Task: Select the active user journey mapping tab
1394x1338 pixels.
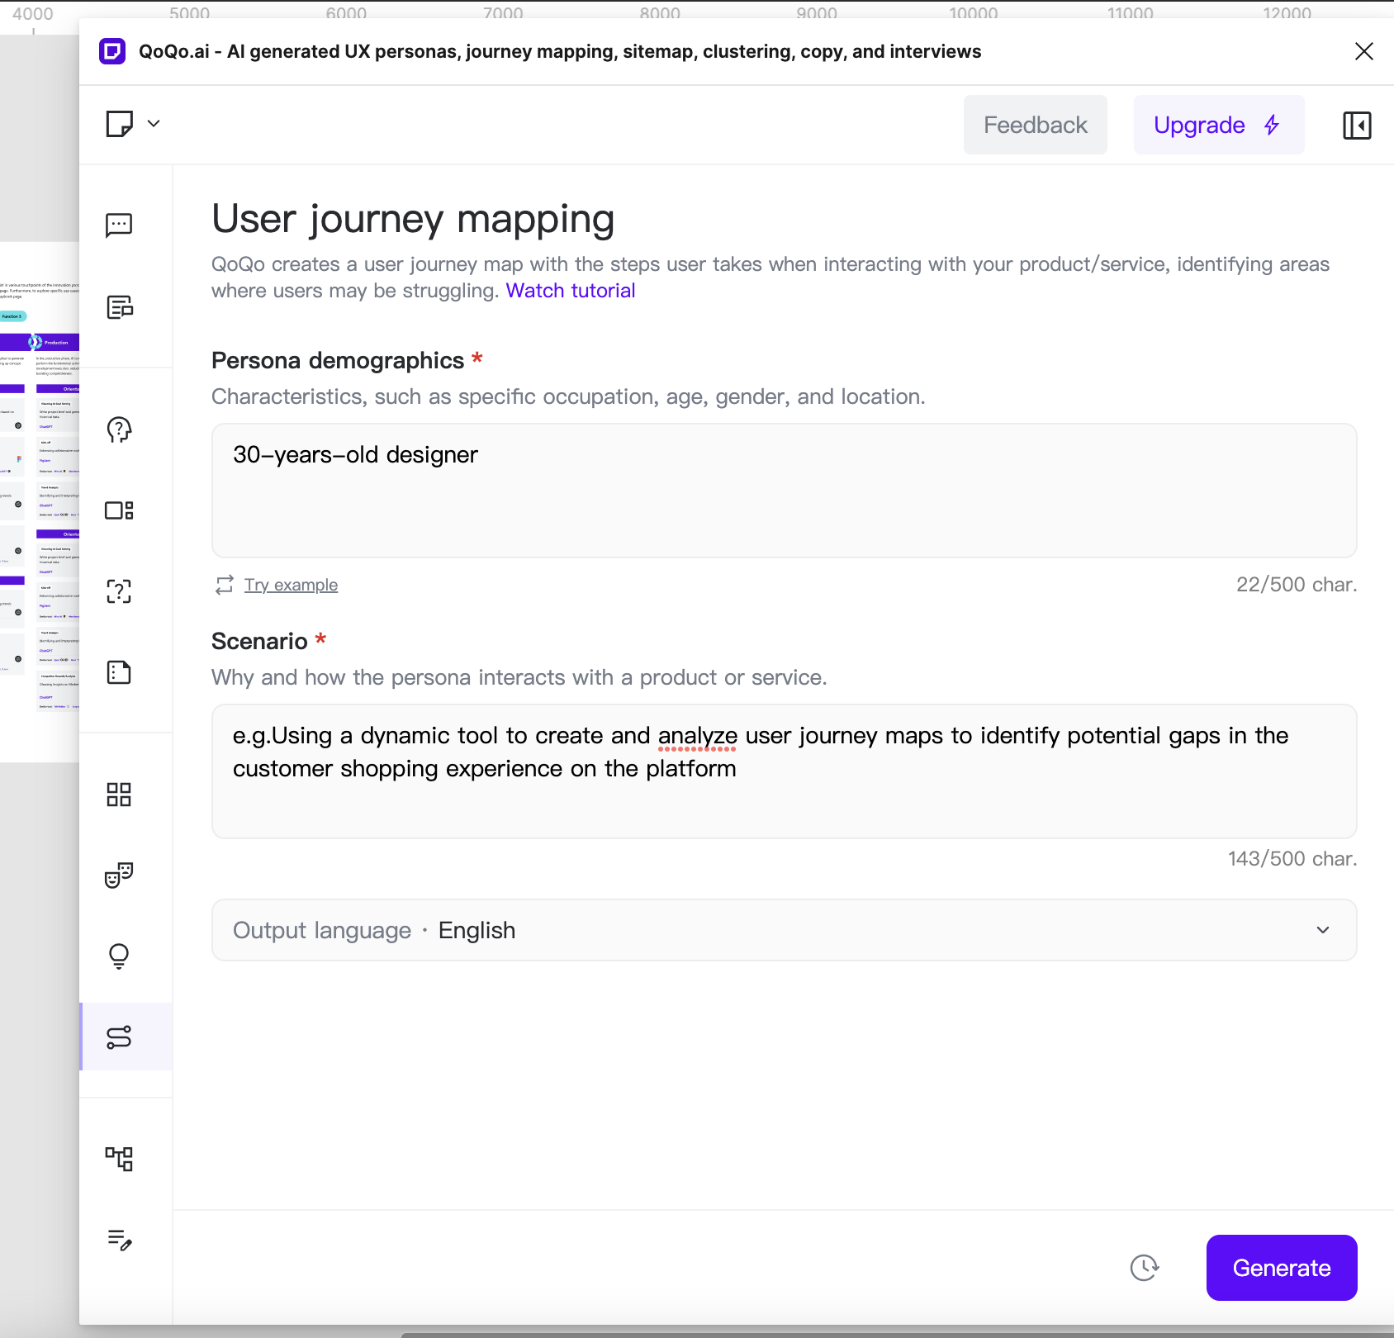Action: [119, 1037]
